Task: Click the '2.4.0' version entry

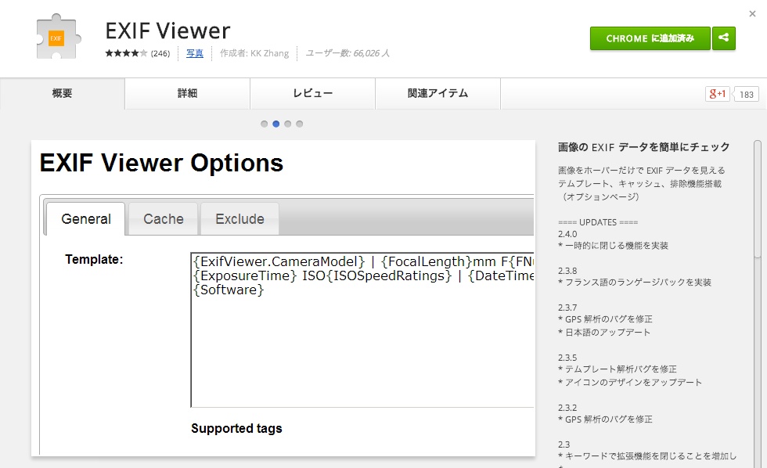Action: pyautogui.click(x=567, y=234)
